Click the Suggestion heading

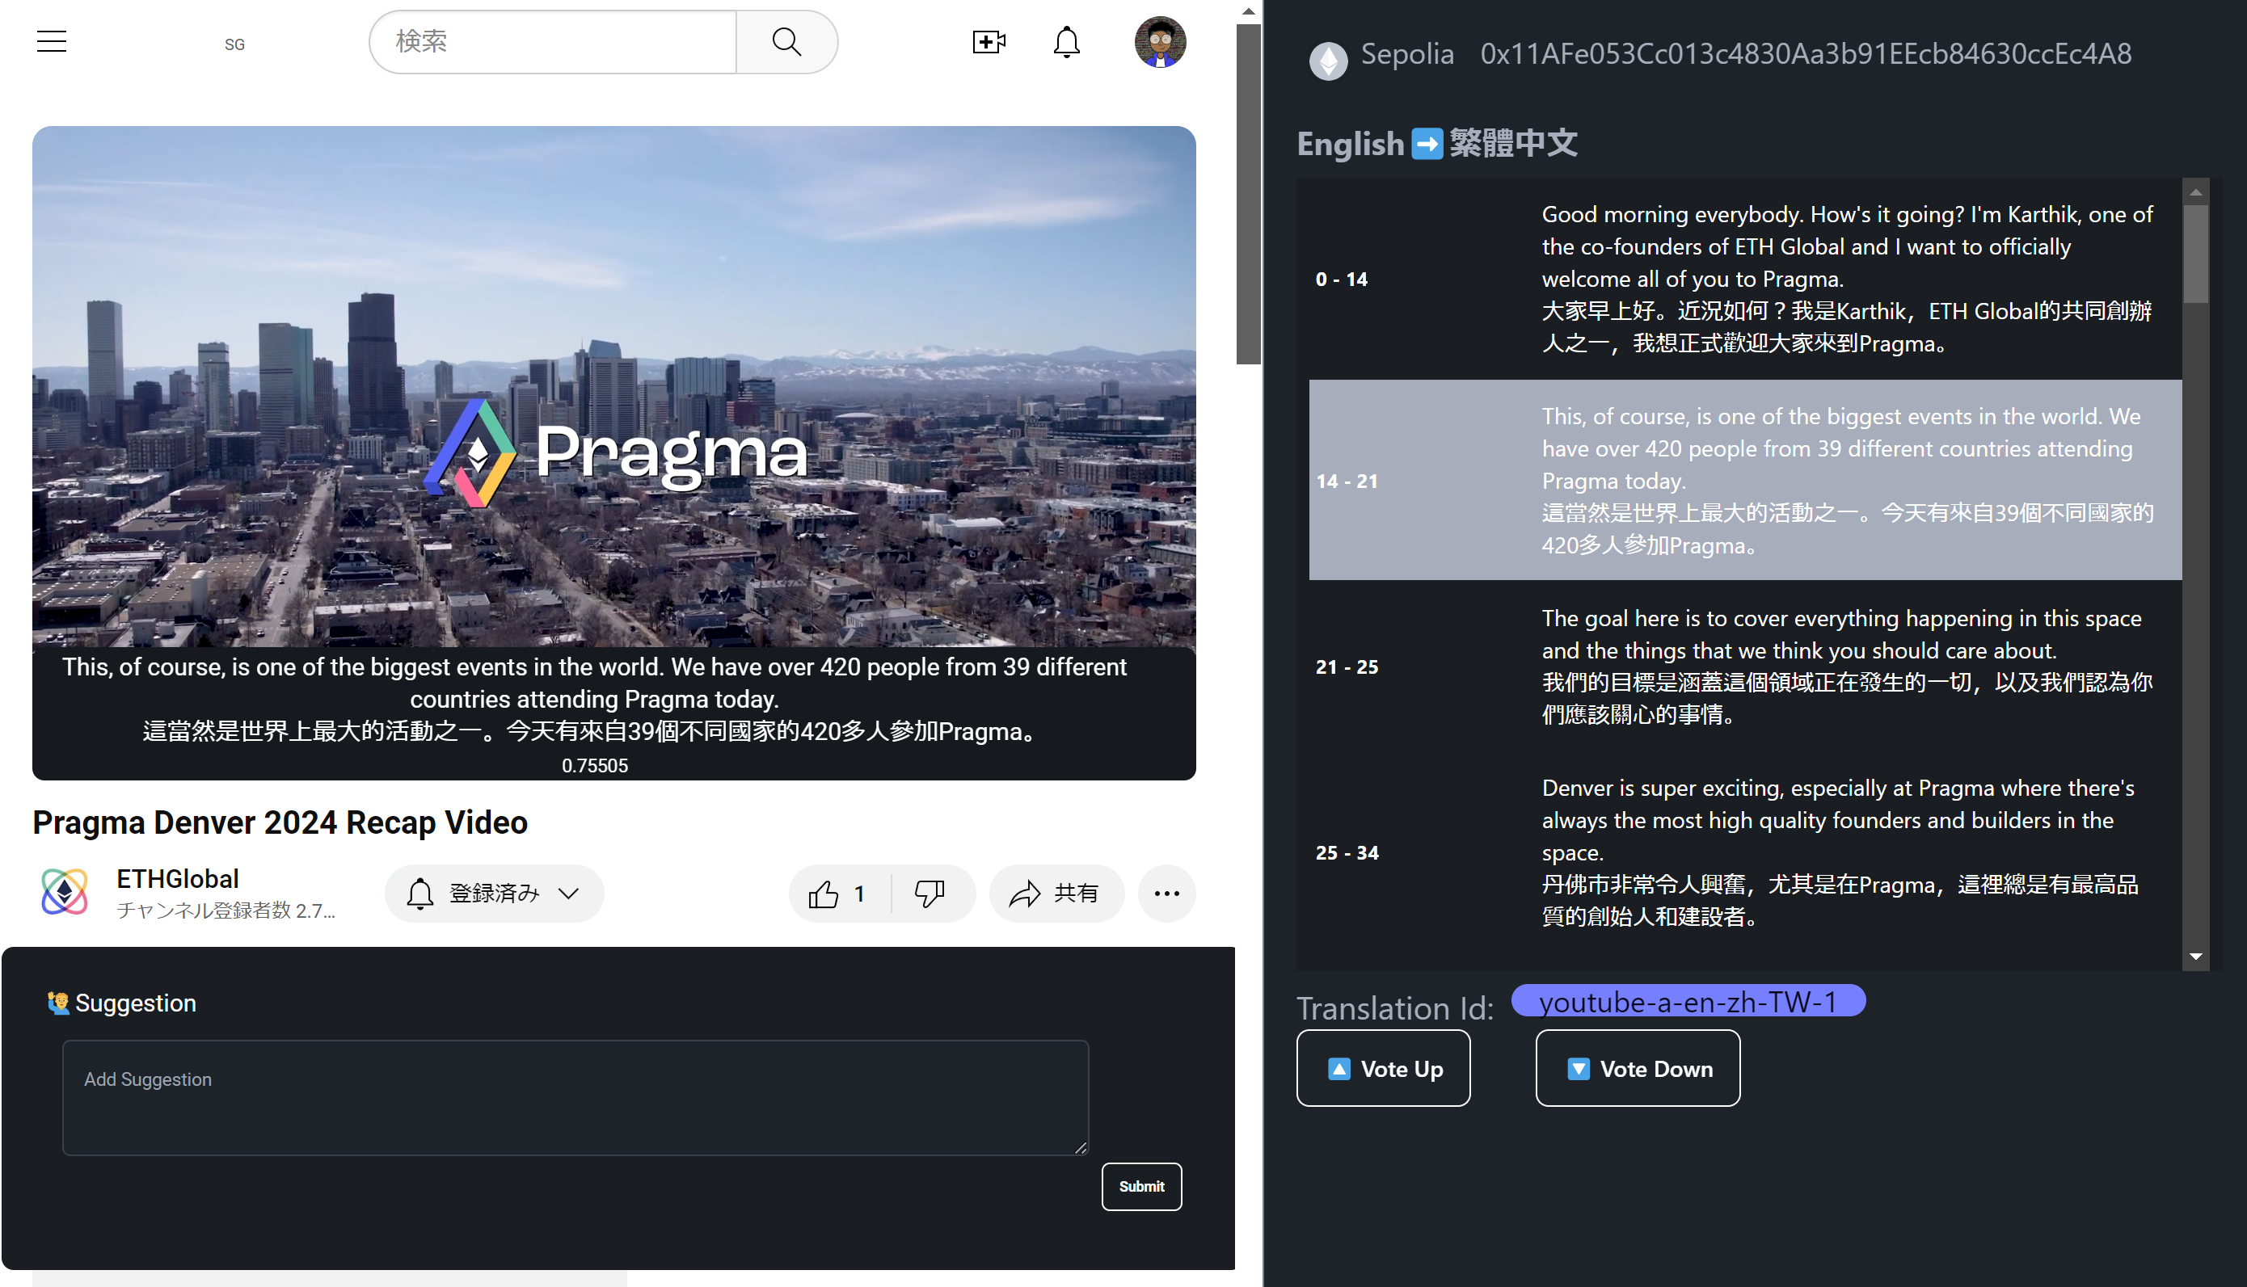135,1003
